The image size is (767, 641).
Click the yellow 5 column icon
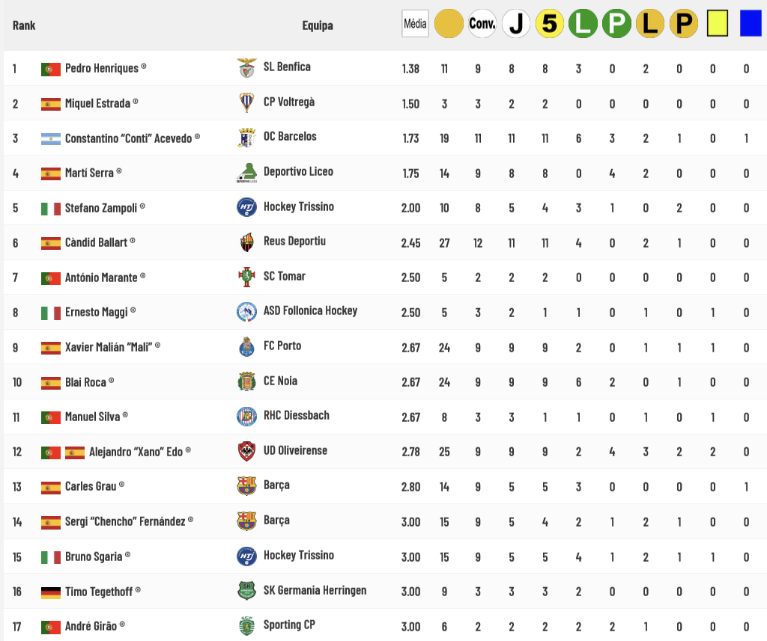click(550, 24)
